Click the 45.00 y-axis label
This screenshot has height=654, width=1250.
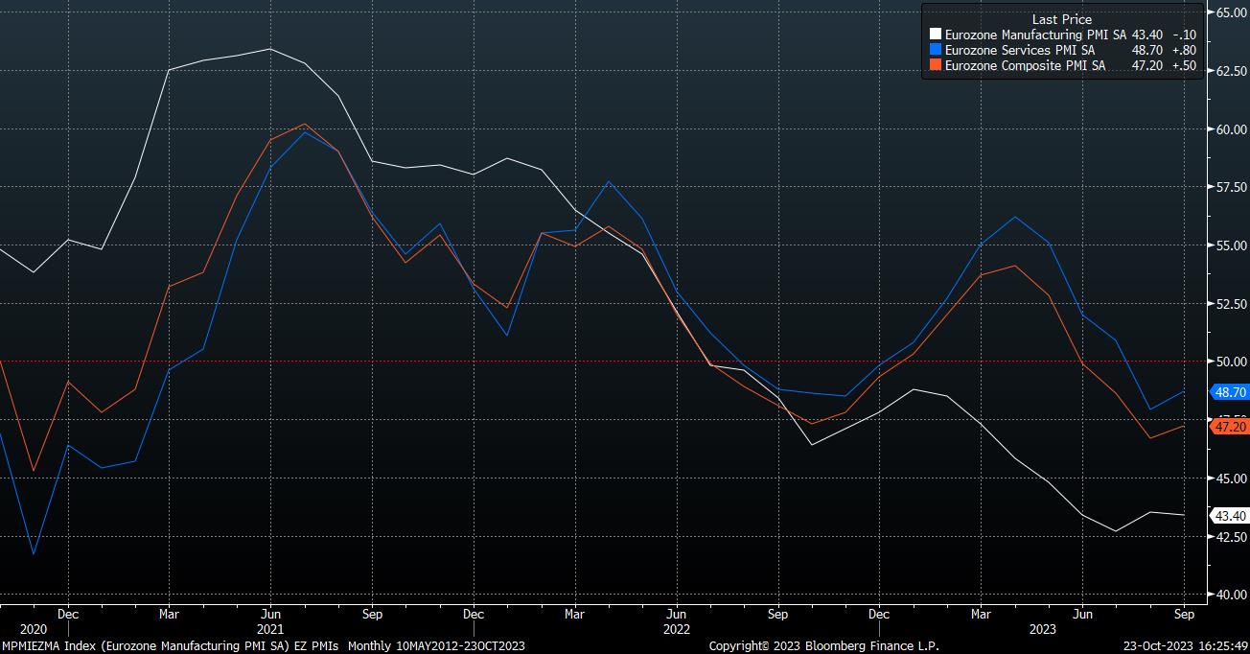point(1230,478)
